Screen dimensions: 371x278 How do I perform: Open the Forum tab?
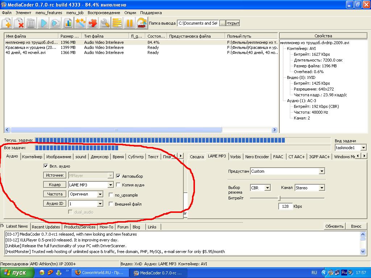point(123,227)
